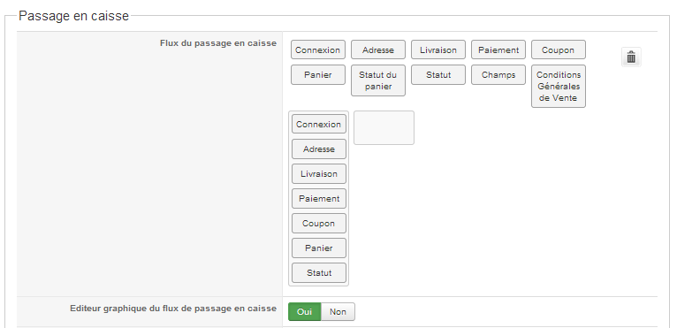677x328 pixels.
Task: Disable graphic editor with Non toggle
Action: (x=338, y=311)
